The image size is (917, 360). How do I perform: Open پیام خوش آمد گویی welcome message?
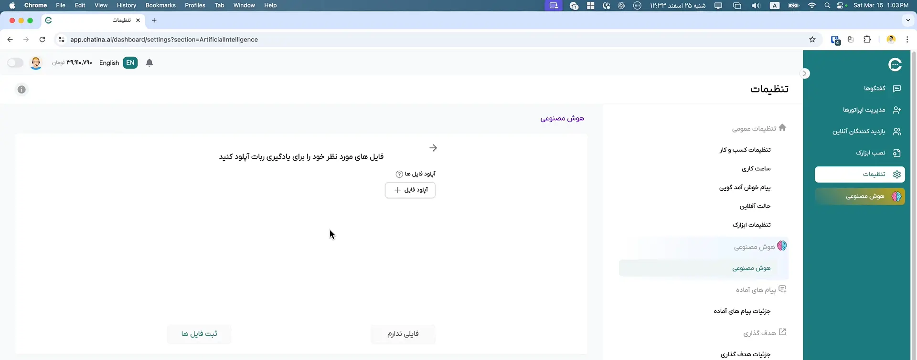pyautogui.click(x=745, y=187)
